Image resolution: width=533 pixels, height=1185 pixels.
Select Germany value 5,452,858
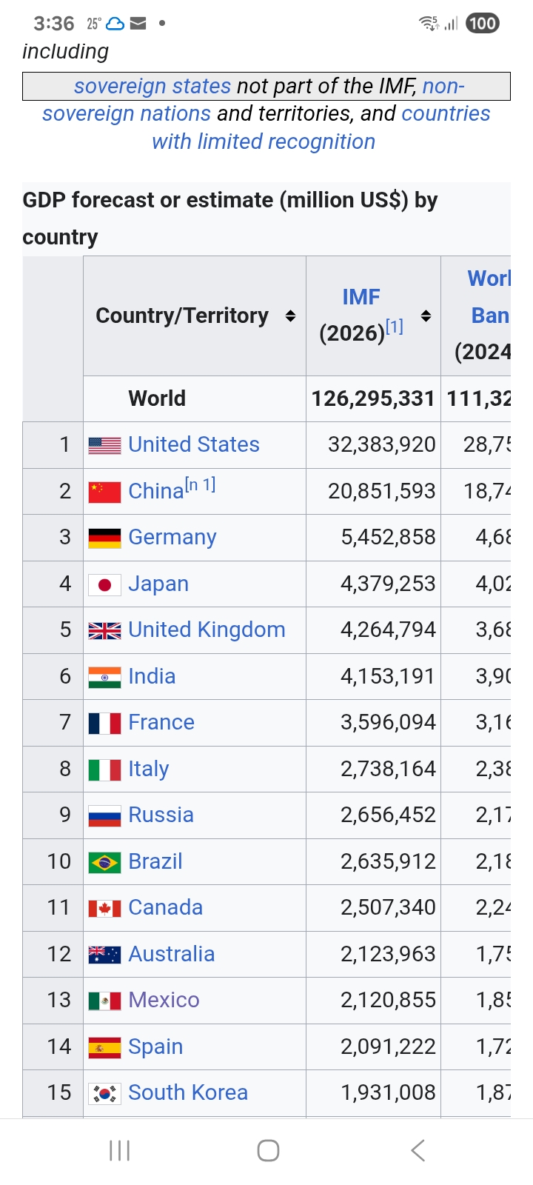pyautogui.click(x=373, y=538)
